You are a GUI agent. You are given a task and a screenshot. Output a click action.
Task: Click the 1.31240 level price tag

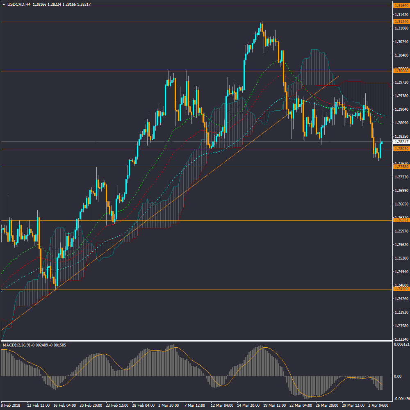click(x=400, y=21)
